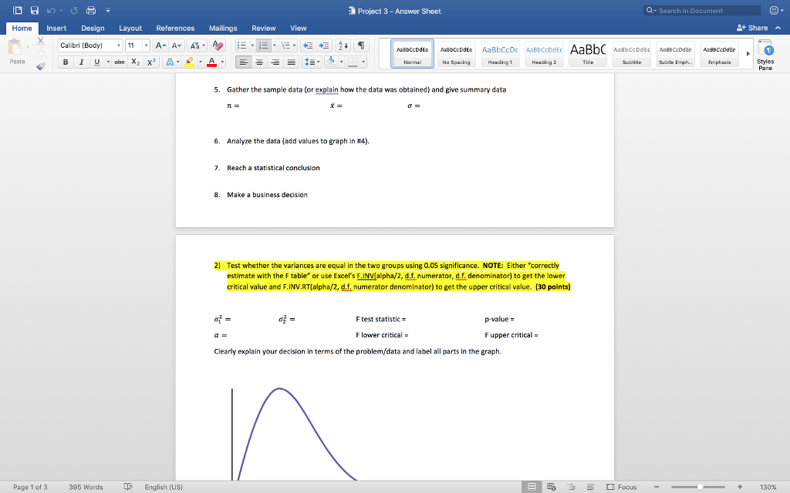Enable numbered list formatting
The image size is (790, 493).
pyautogui.click(x=263, y=45)
